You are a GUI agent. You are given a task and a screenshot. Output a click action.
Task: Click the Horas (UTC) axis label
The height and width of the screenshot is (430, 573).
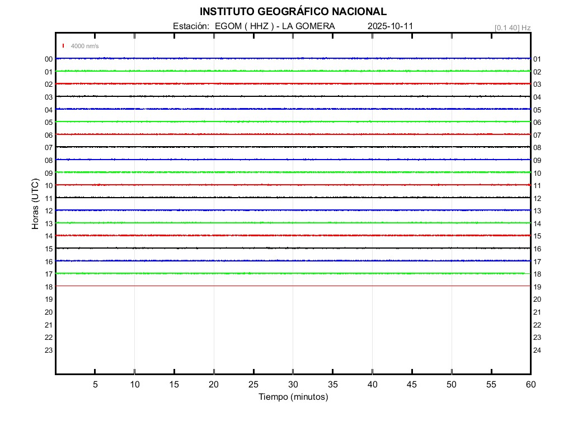(35, 204)
